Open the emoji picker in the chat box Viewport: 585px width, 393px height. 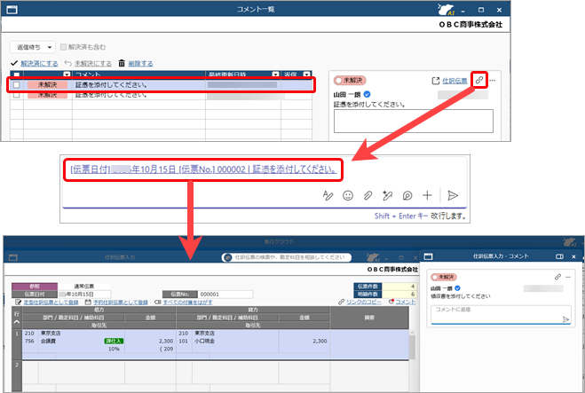tap(348, 195)
